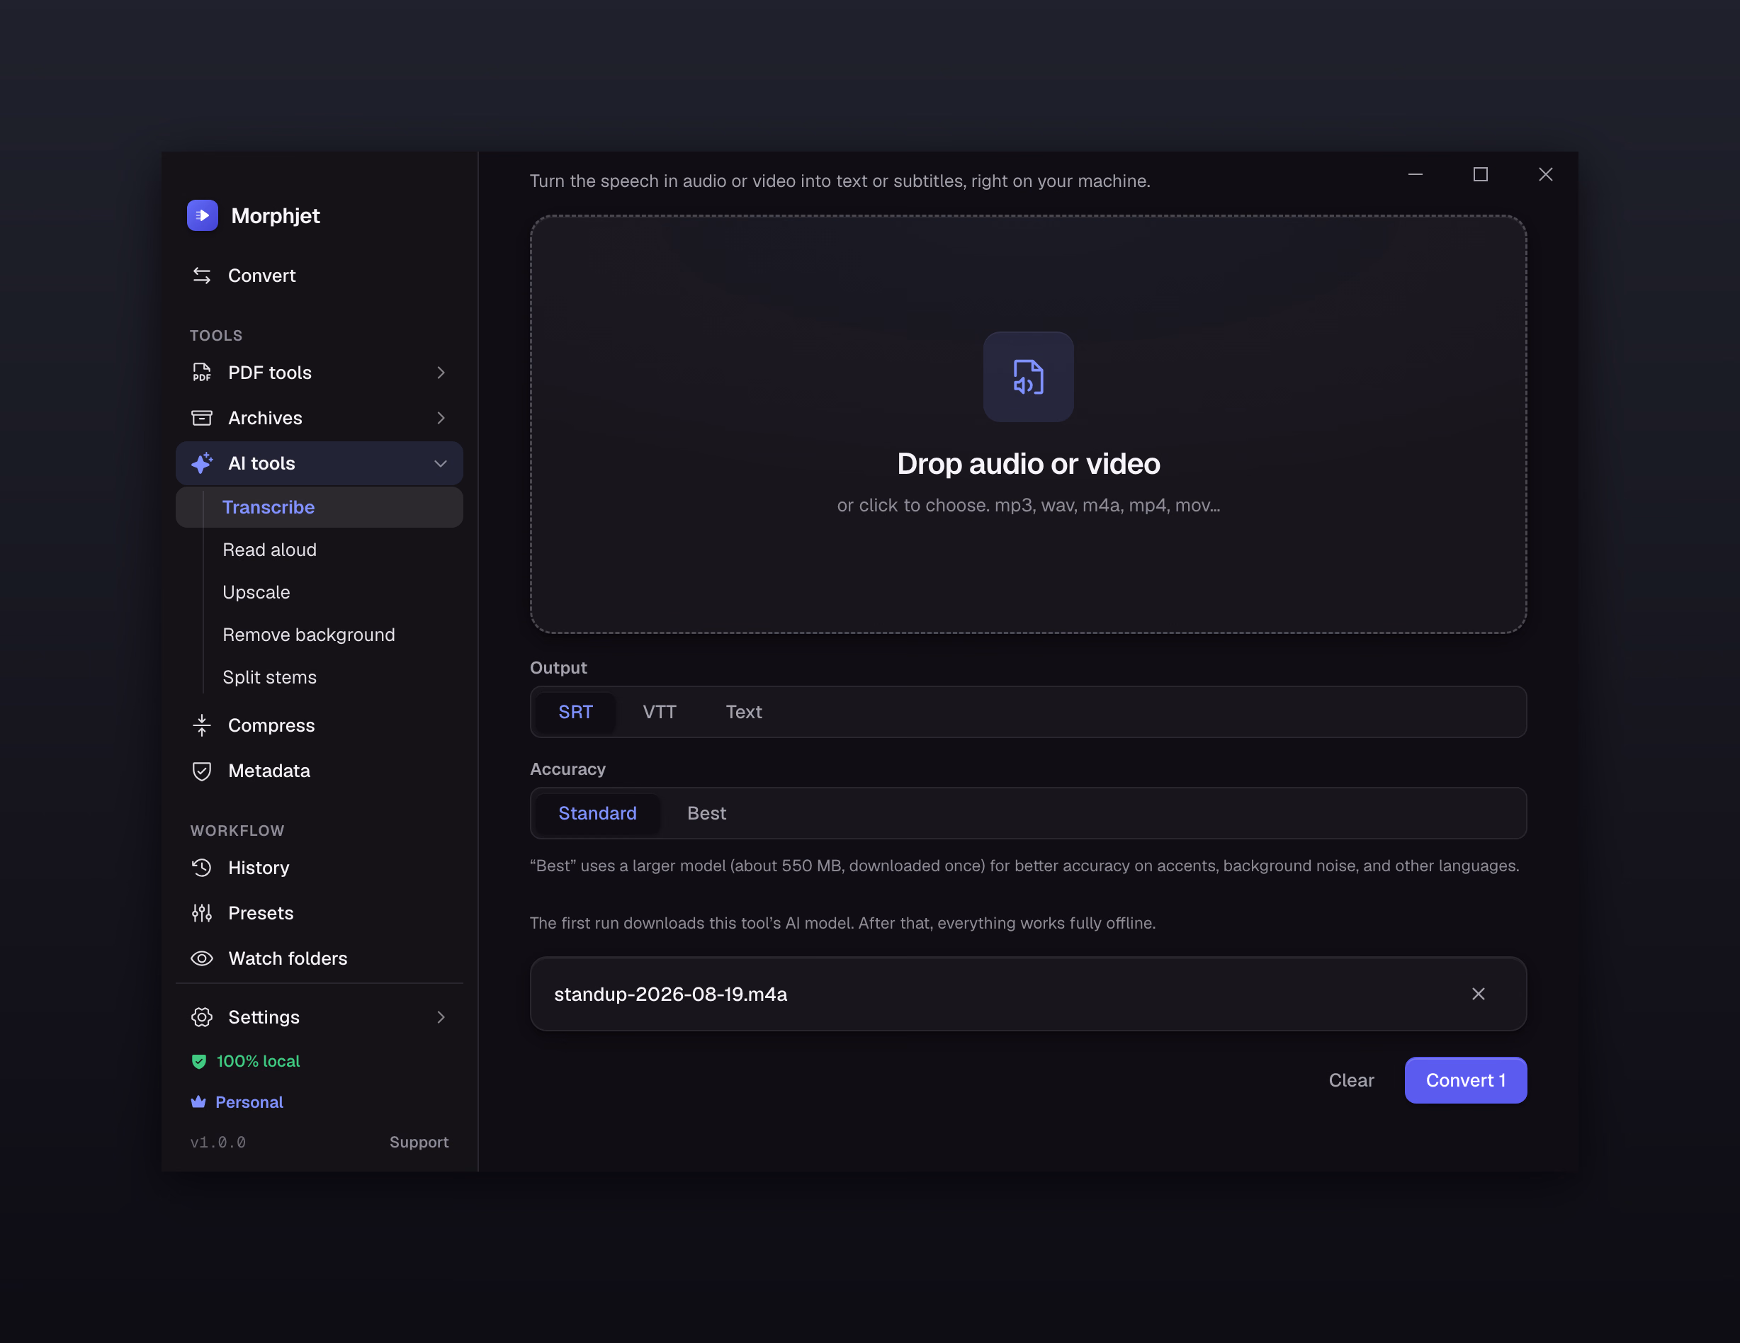Screen dimensions: 1740x1343
Task: Select SRT output format
Action: point(575,711)
